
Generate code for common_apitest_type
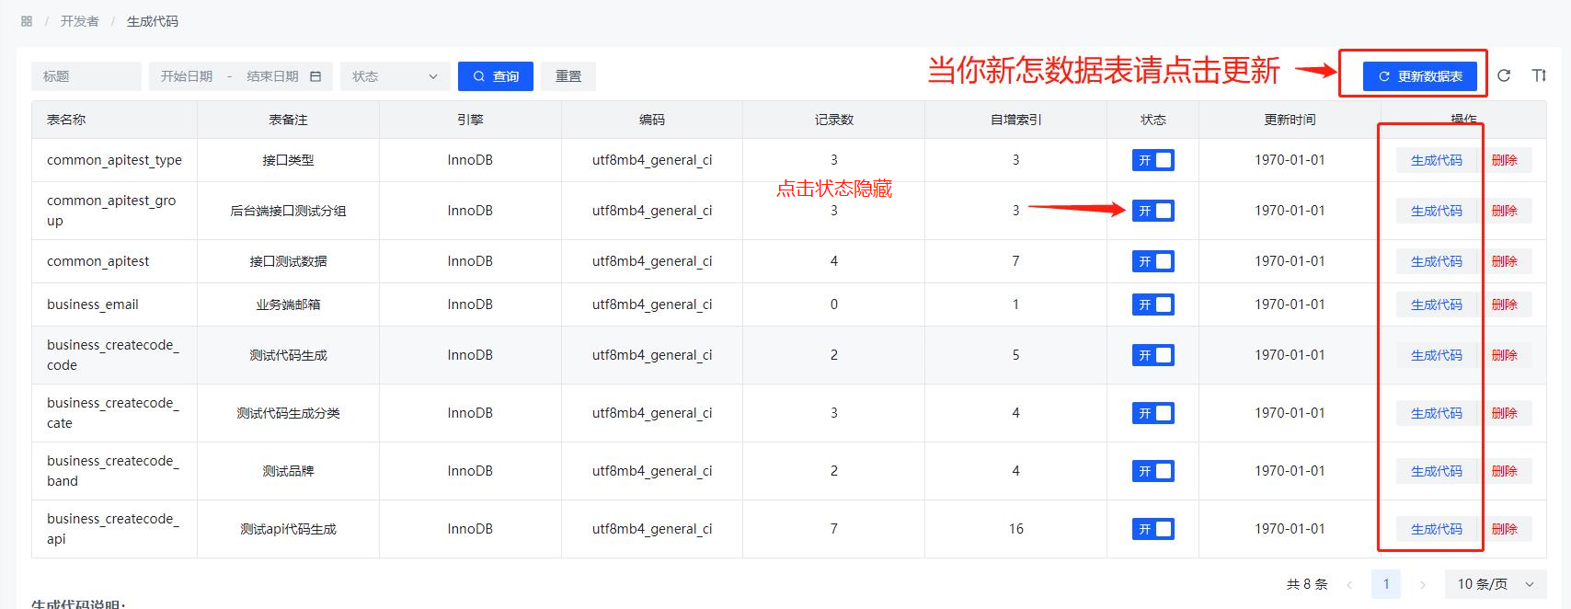tap(1437, 160)
